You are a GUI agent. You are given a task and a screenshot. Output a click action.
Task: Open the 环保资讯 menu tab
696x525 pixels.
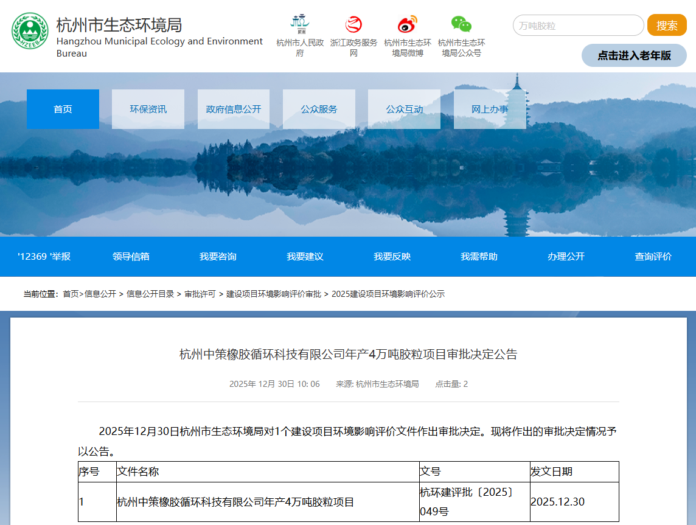tap(148, 110)
